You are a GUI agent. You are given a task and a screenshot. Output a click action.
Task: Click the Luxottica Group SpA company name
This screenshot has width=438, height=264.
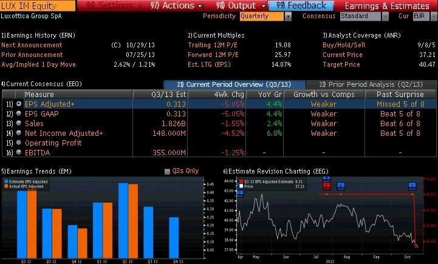point(32,16)
